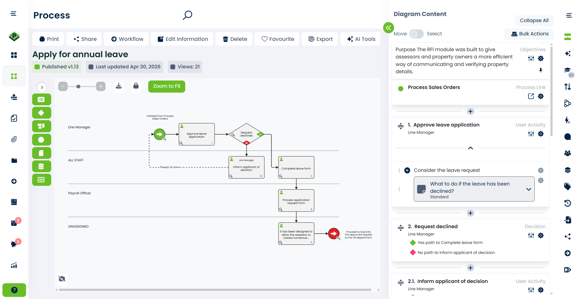Click the Published v1.13 status badge

[57, 67]
